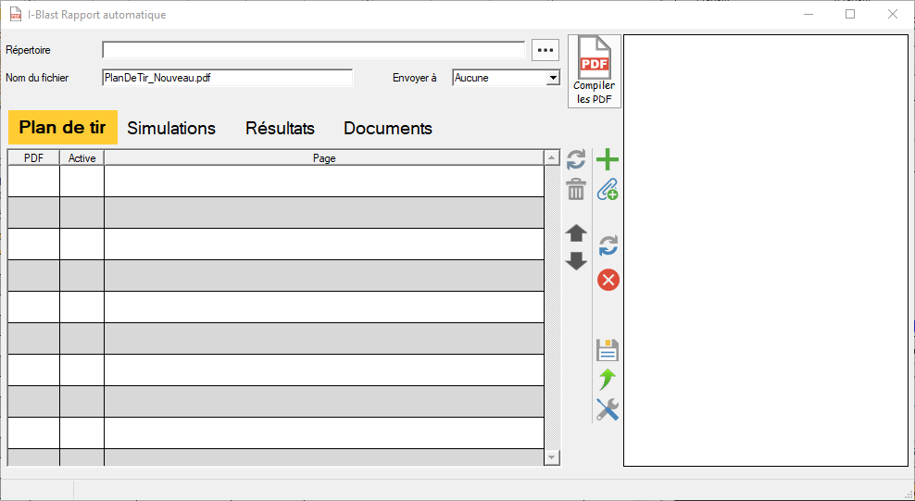This screenshot has width=915, height=501.
Task: Click the green curved arrow icon
Action: (608, 379)
